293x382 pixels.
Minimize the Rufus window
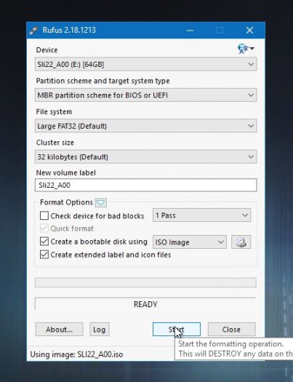pos(190,31)
